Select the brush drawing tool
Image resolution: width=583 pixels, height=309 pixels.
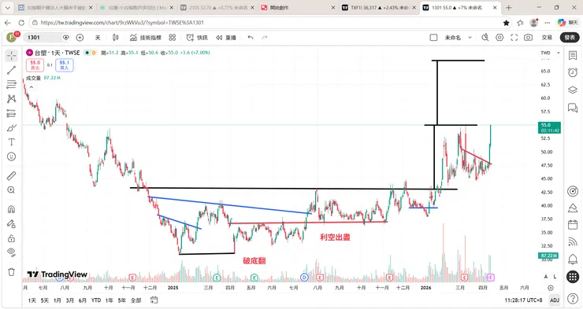(x=12, y=128)
